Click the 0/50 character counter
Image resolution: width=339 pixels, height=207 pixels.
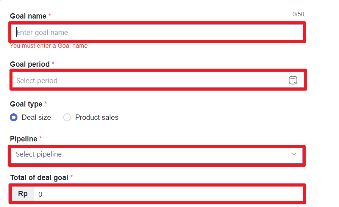coord(298,14)
